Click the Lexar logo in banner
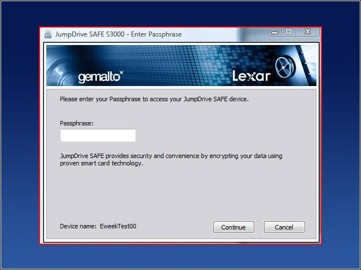 point(251,76)
